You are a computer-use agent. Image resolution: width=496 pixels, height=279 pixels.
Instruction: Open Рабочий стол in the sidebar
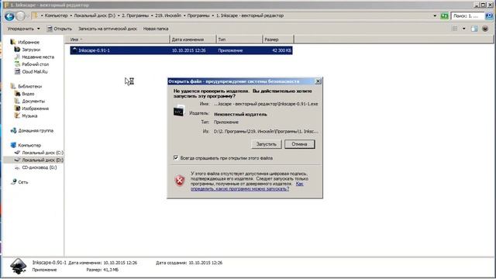coord(35,64)
